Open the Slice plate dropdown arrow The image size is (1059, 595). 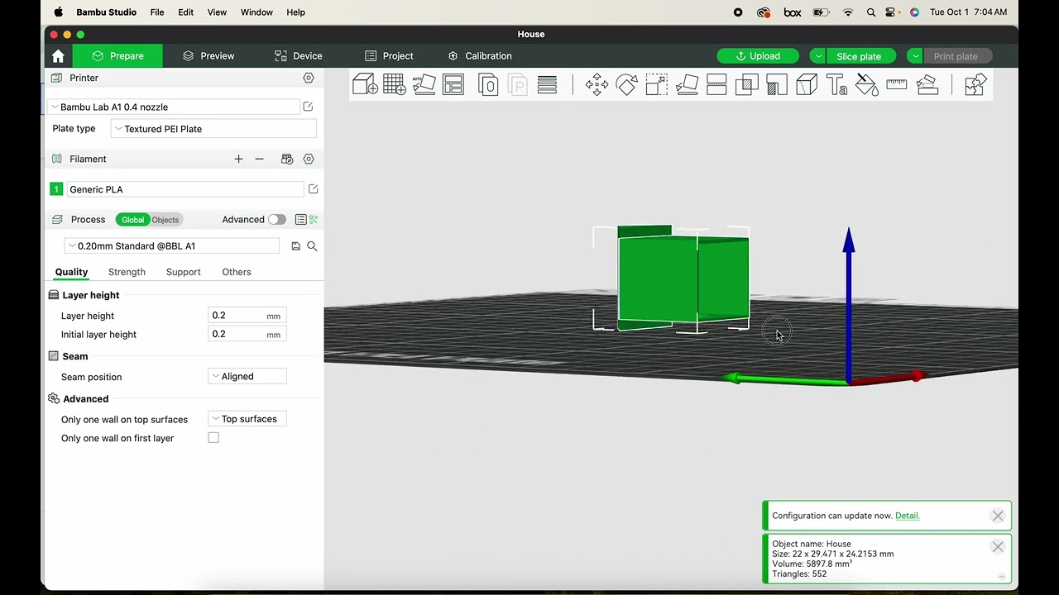click(x=817, y=56)
